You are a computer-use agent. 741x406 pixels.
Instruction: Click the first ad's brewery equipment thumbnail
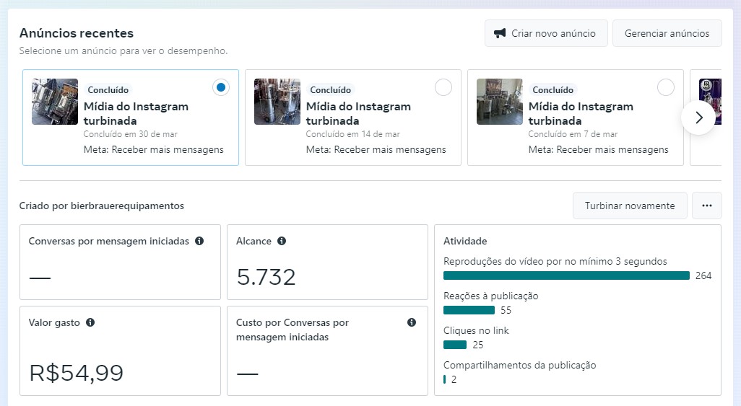pos(55,102)
